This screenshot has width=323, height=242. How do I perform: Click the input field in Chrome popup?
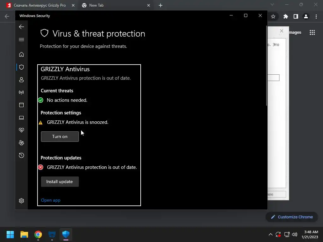pos(273,78)
